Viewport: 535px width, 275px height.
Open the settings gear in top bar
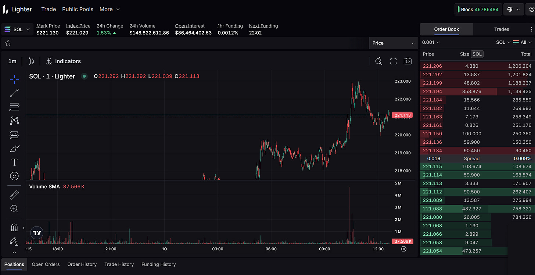[531, 9]
